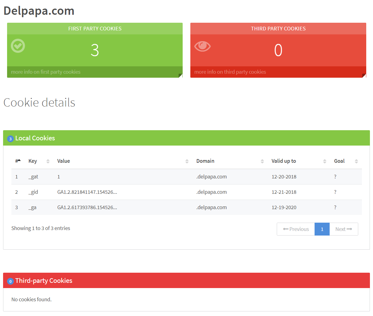Click the goal question mark for _gat
Screen dimensions: 373x316
335,177
